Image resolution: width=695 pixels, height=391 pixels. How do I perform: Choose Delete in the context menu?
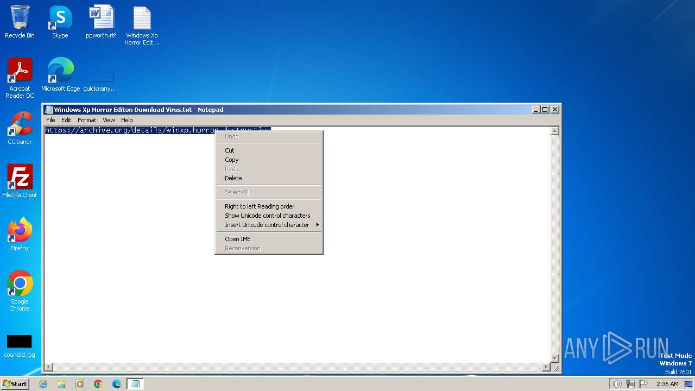point(269,178)
